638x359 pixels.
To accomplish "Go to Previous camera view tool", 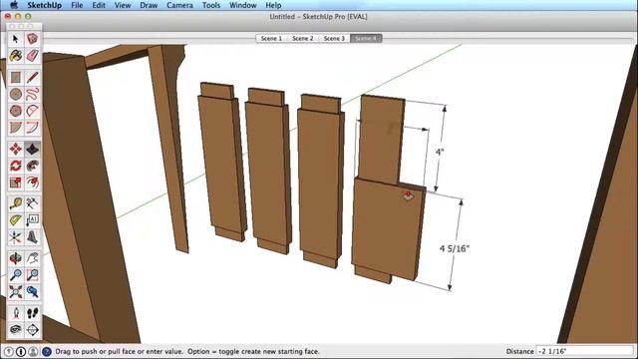I will [33, 292].
